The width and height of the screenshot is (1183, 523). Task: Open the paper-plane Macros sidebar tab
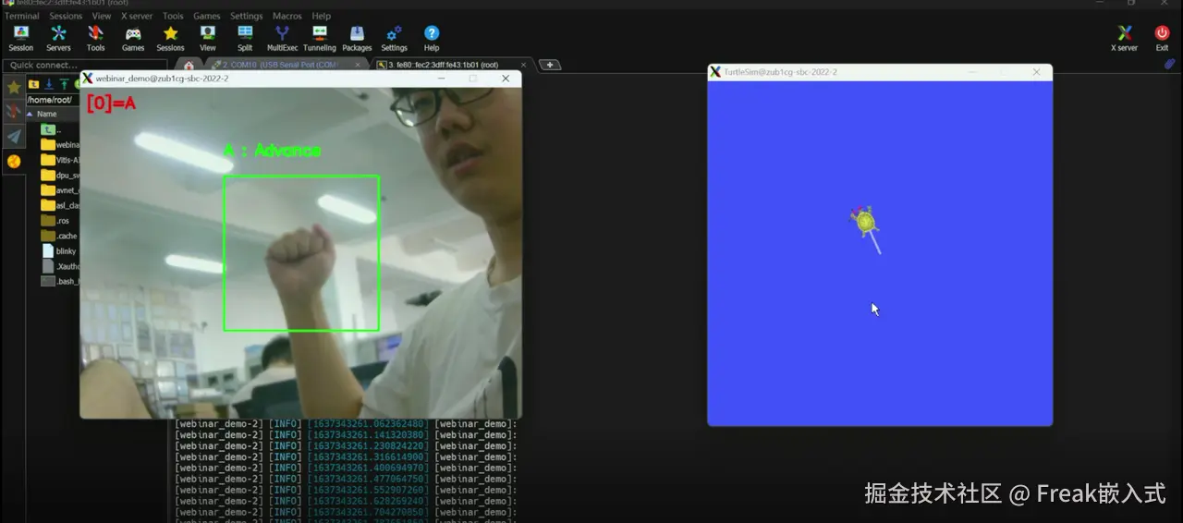(x=14, y=137)
